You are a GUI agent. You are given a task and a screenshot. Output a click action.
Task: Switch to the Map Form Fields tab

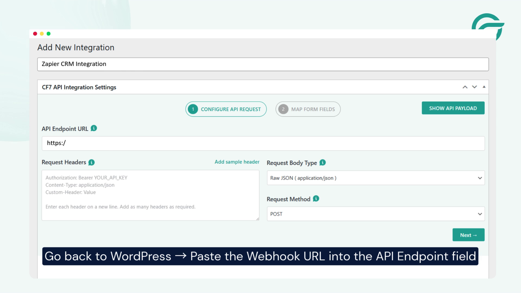(308, 109)
